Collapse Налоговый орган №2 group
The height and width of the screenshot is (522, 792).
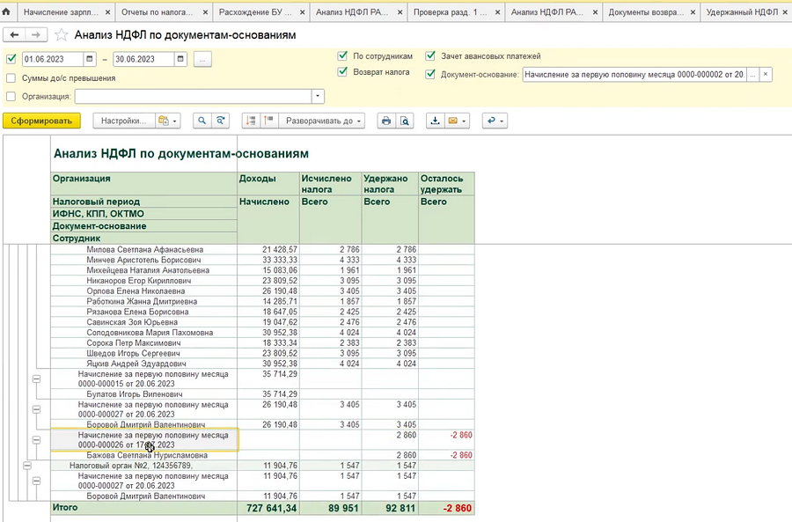(x=27, y=466)
